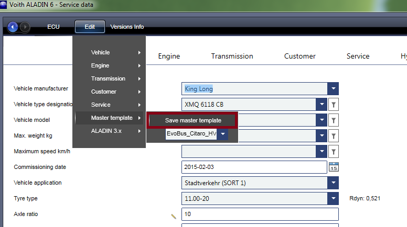Click the Commissioning date input field
407x227 pixels.
(254, 167)
